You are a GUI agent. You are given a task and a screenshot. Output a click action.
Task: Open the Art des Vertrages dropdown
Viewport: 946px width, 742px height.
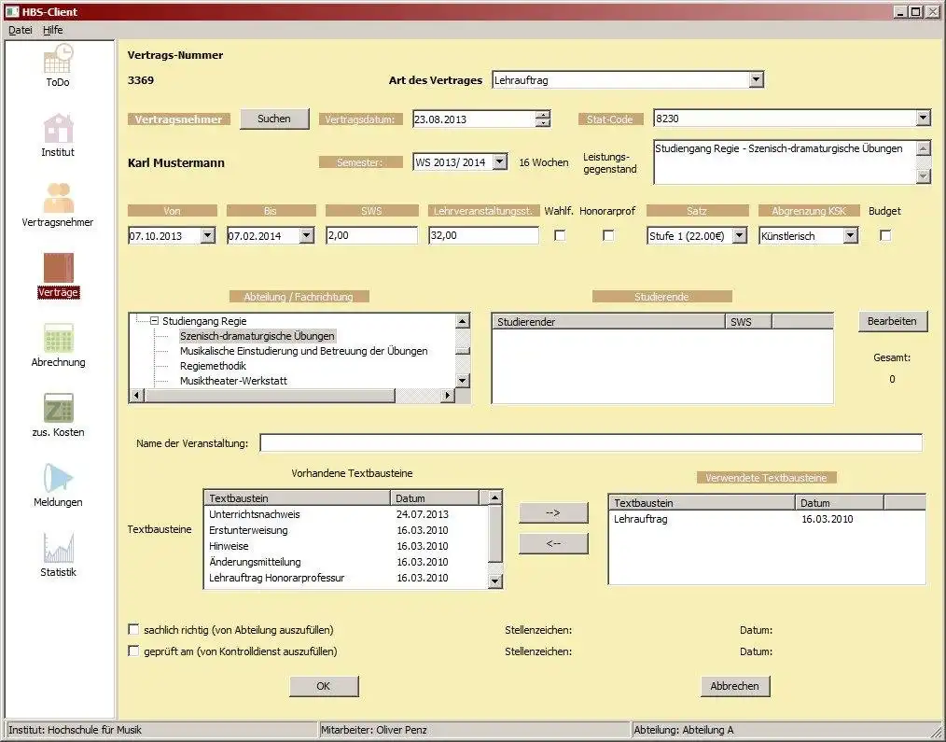click(756, 79)
